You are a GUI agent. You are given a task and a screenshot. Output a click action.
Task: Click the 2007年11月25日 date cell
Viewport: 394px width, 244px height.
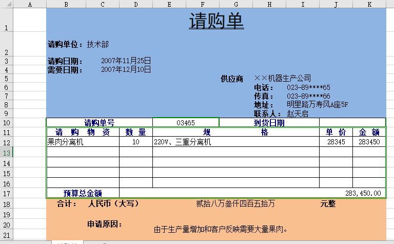coord(126,61)
